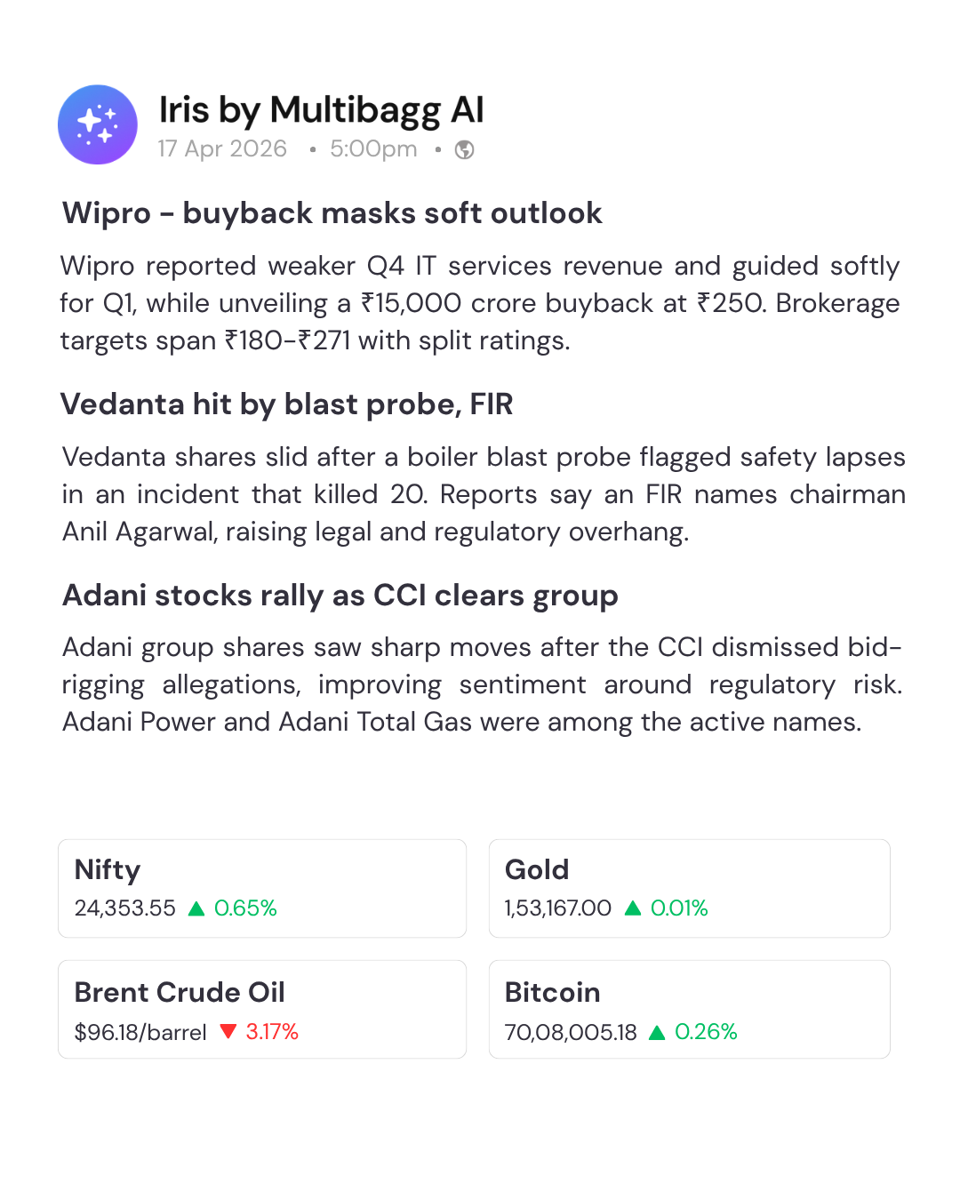Click the globe public visibility icon
Image resolution: width=960 pixels, height=1200 pixels.
point(464,149)
